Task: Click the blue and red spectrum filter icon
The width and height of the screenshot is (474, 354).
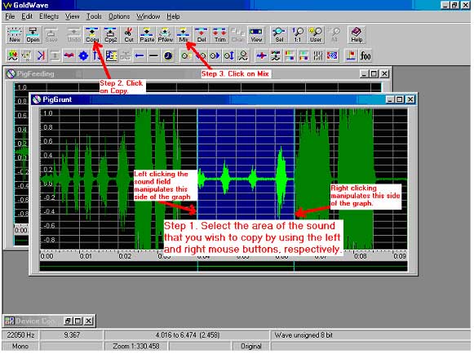Action: 332,55
